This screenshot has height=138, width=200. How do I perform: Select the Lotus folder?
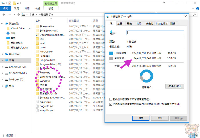point(43,48)
